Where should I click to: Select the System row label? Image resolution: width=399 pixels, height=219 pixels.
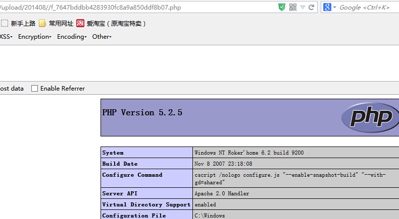click(113, 153)
